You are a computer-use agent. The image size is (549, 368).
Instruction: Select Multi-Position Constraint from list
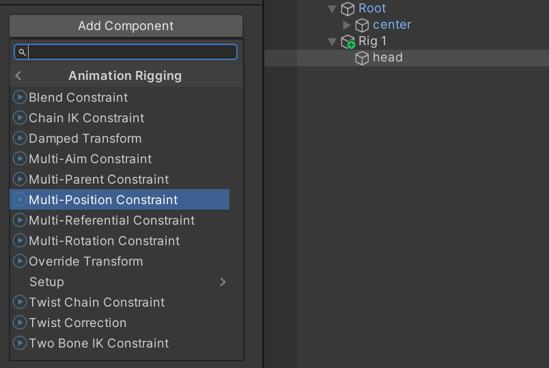(x=103, y=200)
